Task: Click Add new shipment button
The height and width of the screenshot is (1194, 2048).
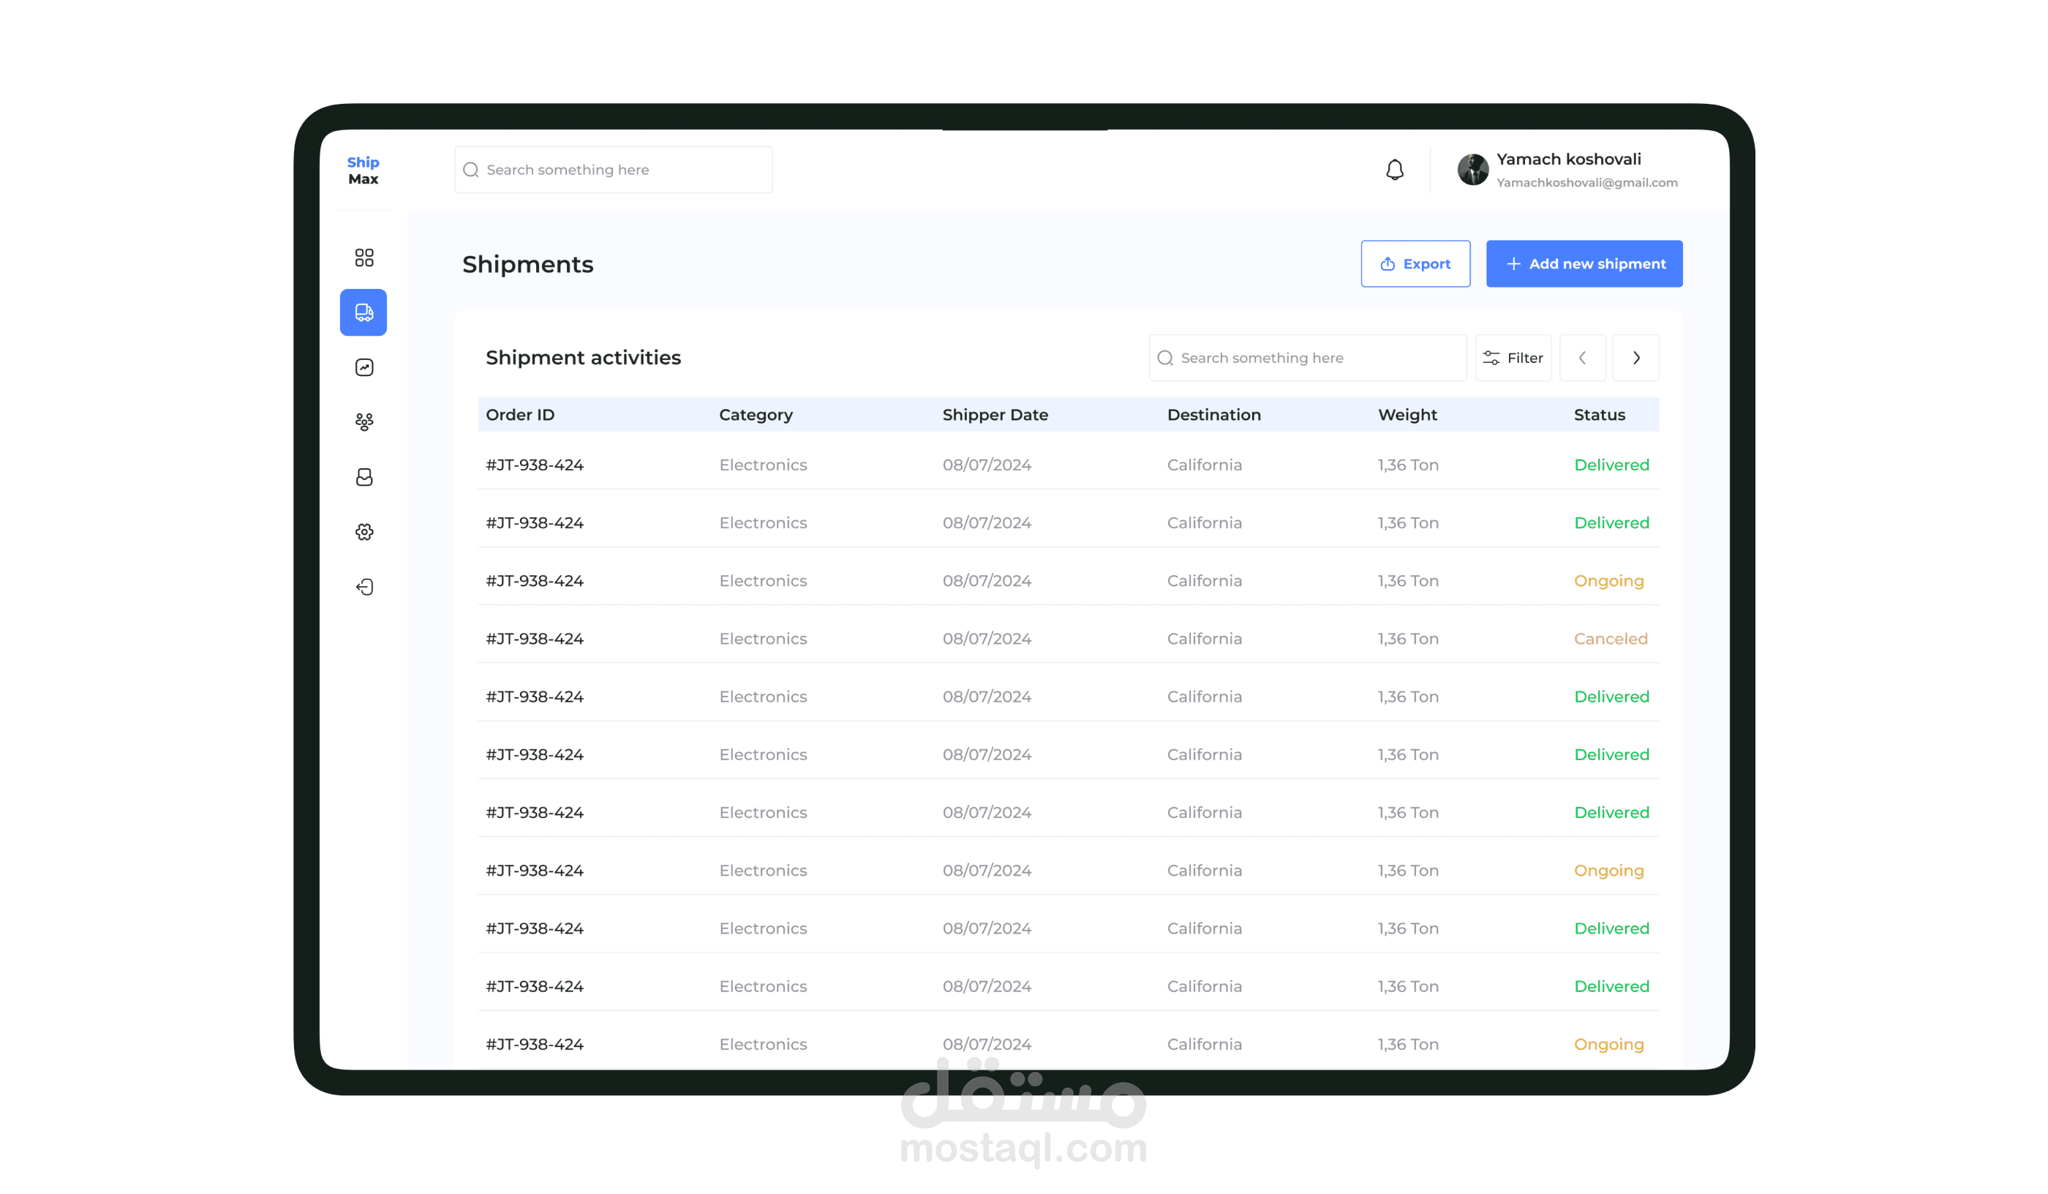Action: pos(1584,263)
